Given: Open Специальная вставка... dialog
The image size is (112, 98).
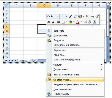Looking at the screenshot, I should [75, 45].
